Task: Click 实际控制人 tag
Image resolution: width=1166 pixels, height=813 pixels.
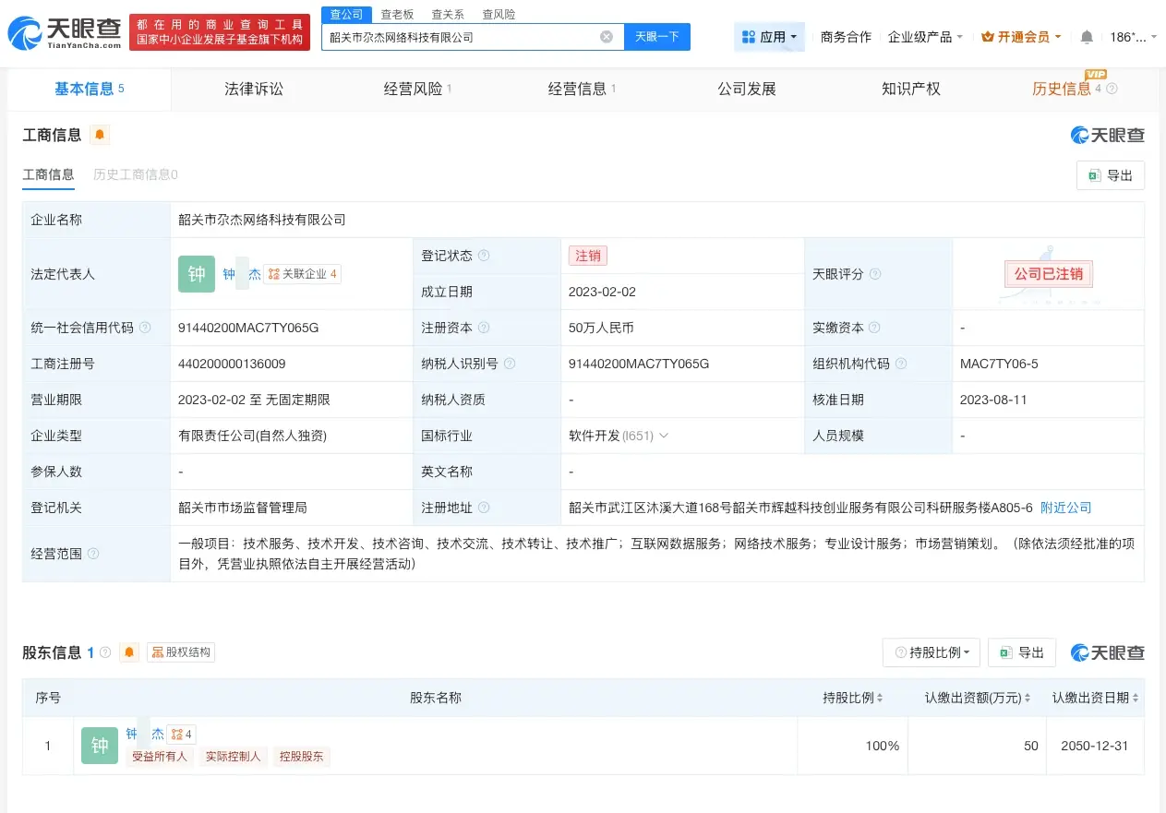Action: [233, 757]
